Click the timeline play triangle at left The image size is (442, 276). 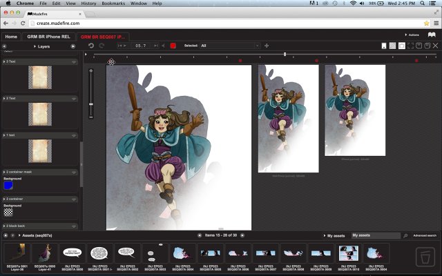(86, 54)
